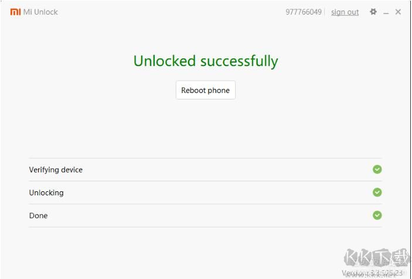Click the account ID 977766049
The height and width of the screenshot is (279, 412).
(x=304, y=12)
